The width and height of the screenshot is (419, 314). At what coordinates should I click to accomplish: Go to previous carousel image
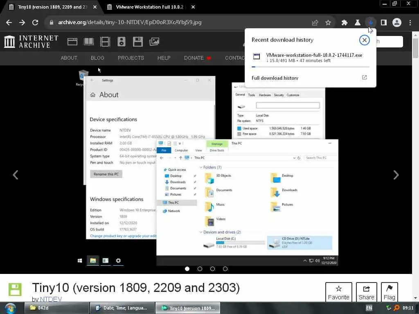pos(16,175)
